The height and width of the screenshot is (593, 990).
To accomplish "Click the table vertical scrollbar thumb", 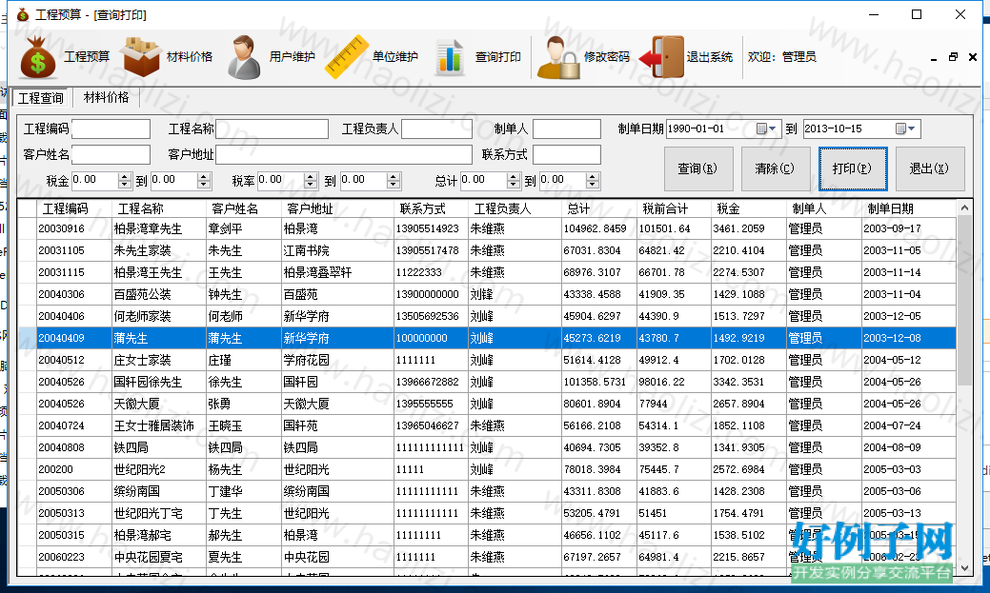I will click(x=964, y=300).
